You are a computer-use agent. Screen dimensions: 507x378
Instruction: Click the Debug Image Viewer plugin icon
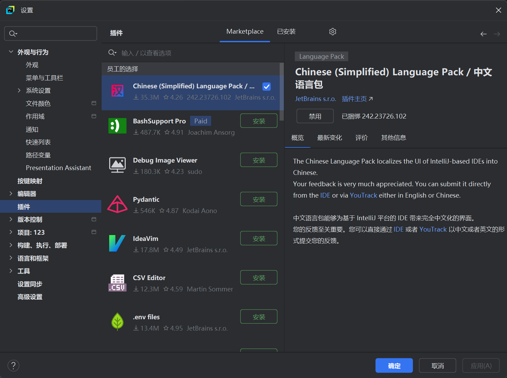(x=117, y=165)
